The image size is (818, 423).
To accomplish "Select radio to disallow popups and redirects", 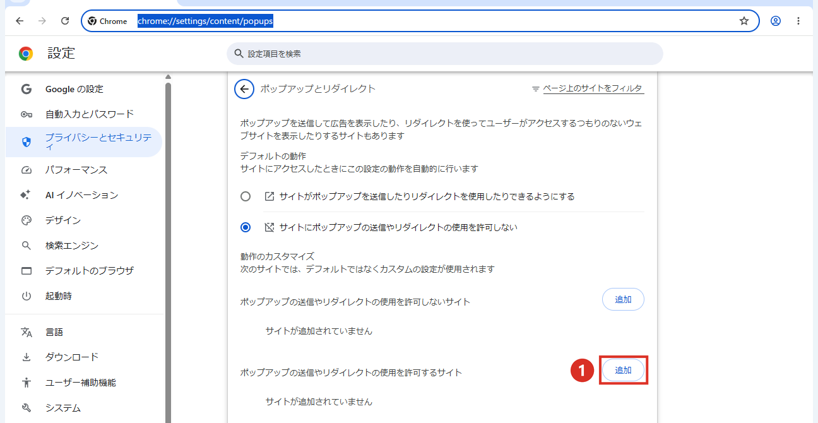I will click(x=246, y=227).
